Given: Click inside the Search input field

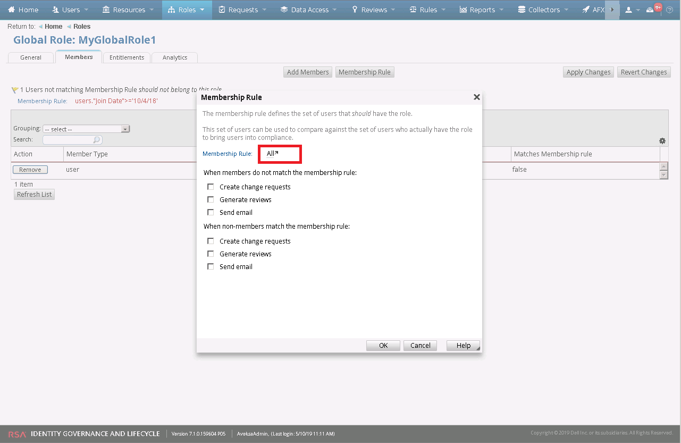Looking at the screenshot, I should point(68,140).
